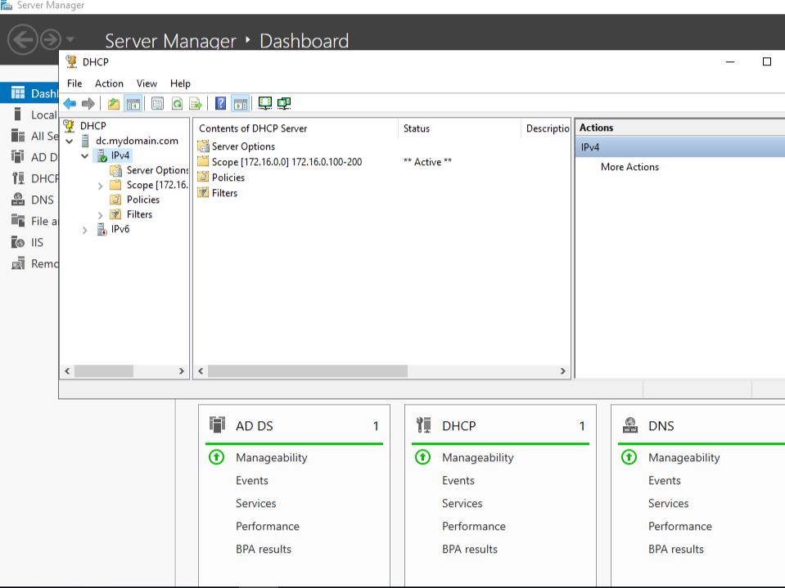Open Properties via DHCP toolbar icon
Image resolution: width=785 pixels, height=588 pixels.
click(158, 104)
